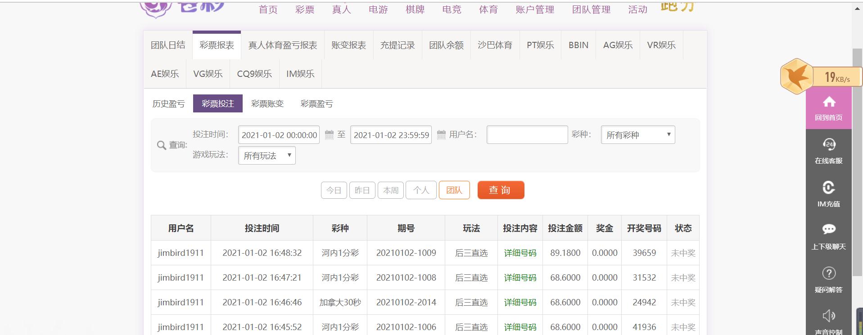Select 彩票盈亏 sub-tab

317,104
